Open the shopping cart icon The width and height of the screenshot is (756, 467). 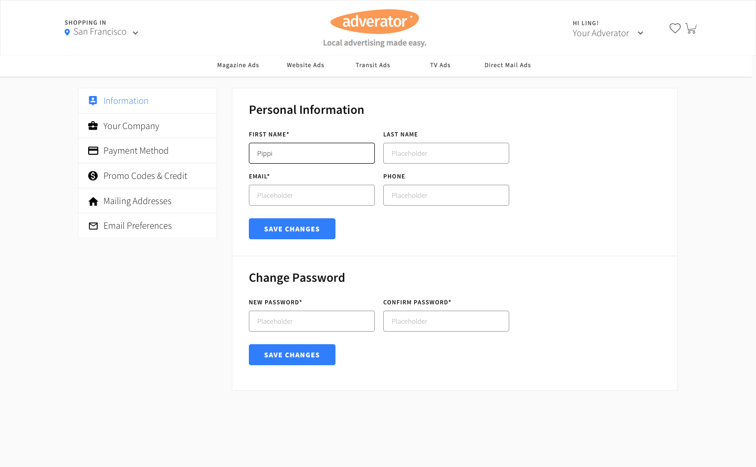[x=691, y=28]
